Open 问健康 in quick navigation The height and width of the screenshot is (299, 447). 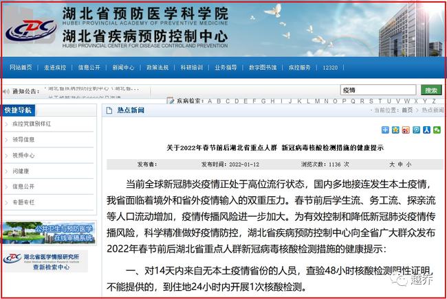click(21, 171)
